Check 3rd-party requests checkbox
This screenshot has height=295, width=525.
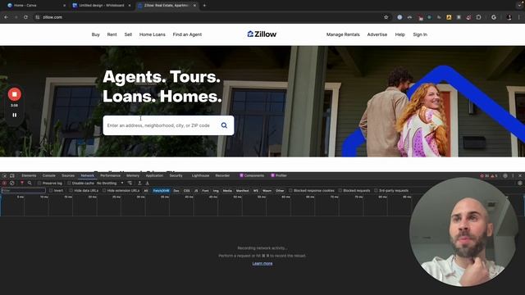click(x=376, y=191)
